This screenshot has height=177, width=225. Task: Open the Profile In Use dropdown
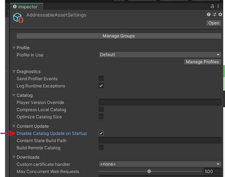pos(160,55)
